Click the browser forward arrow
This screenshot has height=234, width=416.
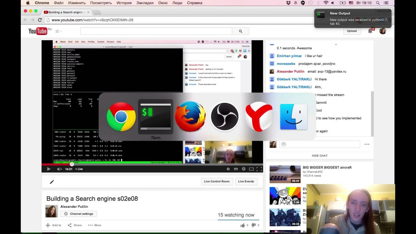pyautogui.click(x=32, y=20)
